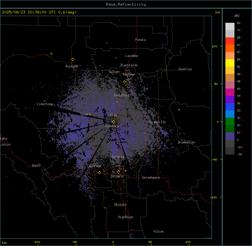Click the yellow V marker east of Calgary
Image resolution: width=252 pixels, height=246 pixels.
(125, 171)
